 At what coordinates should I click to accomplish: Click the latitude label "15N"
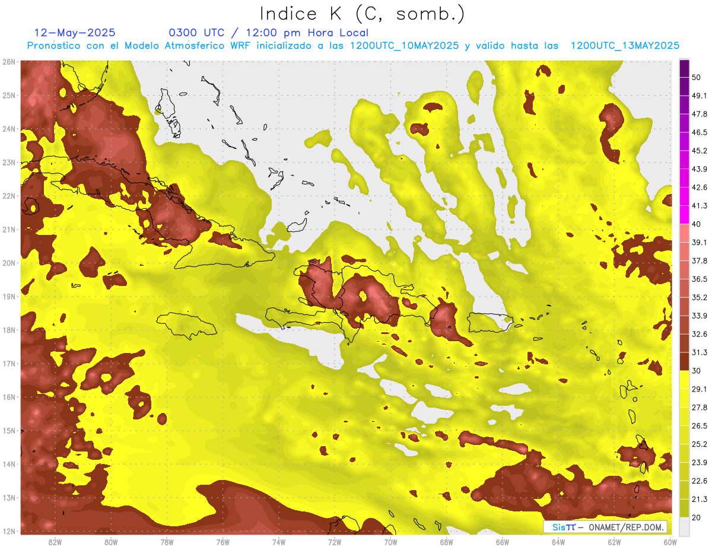coord(9,431)
